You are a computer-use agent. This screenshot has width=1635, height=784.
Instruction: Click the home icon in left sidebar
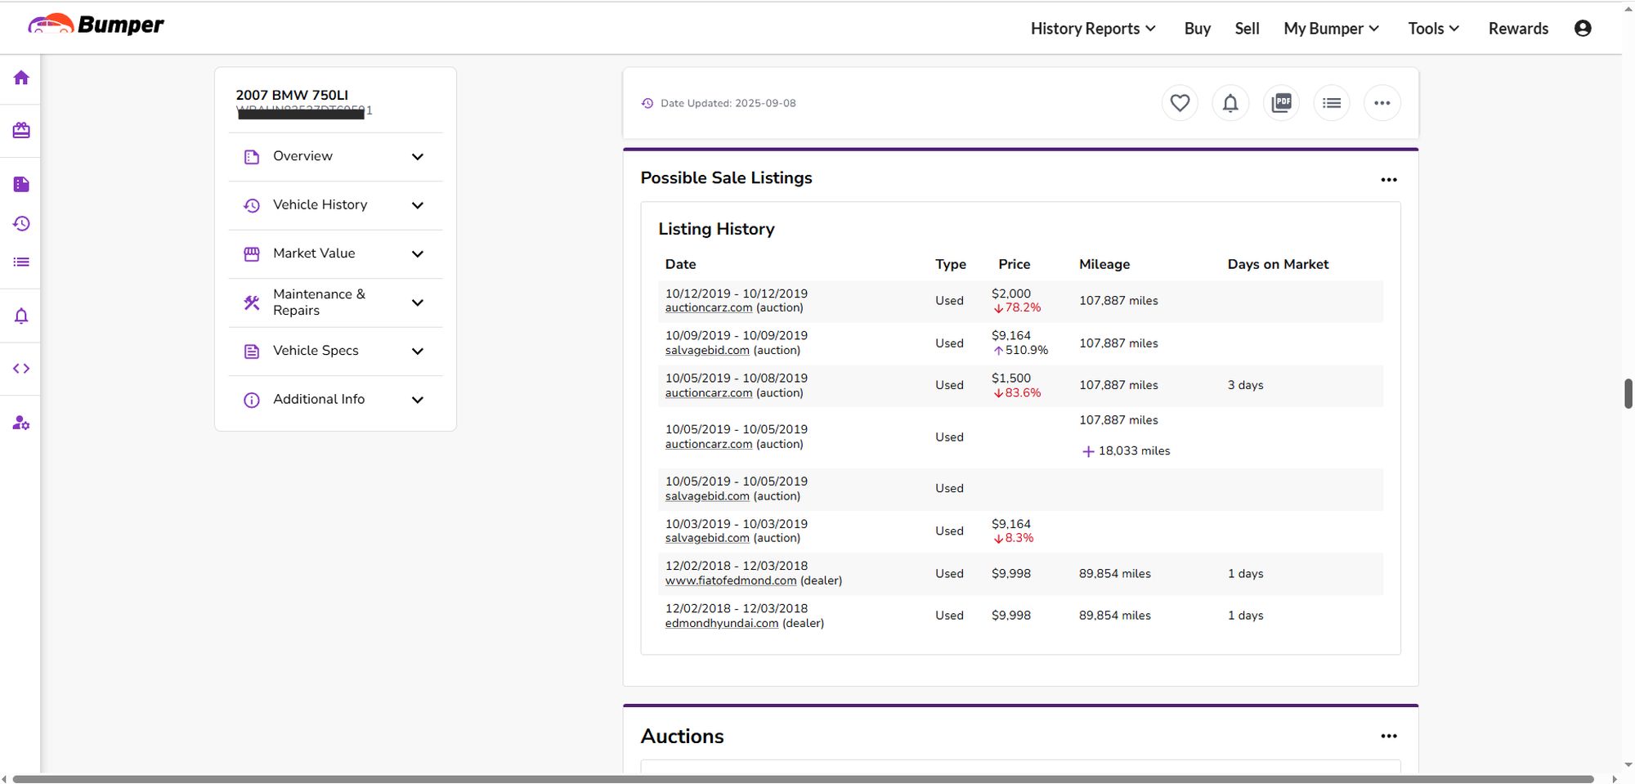coord(21,78)
